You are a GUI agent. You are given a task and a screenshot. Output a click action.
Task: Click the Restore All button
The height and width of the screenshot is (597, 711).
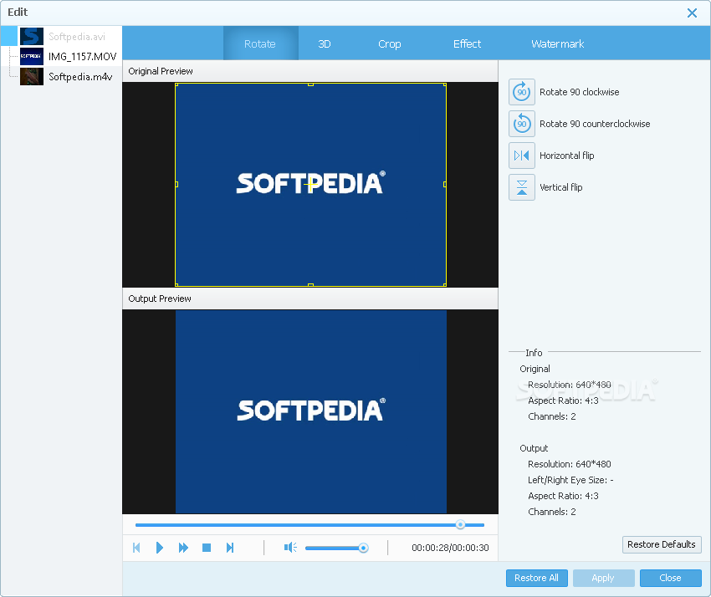536,578
